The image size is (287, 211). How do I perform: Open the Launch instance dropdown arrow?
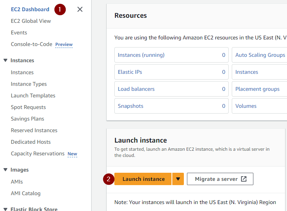coord(178,179)
